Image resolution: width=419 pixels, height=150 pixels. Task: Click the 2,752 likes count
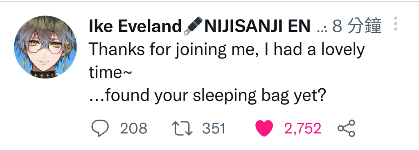pyautogui.click(x=302, y=128)
